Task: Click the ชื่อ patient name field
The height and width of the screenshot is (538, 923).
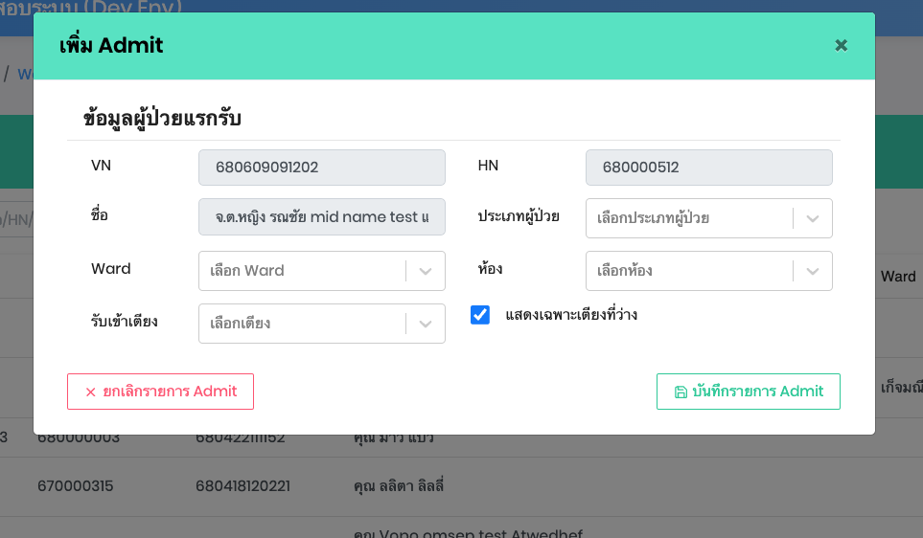Action: 322,217
